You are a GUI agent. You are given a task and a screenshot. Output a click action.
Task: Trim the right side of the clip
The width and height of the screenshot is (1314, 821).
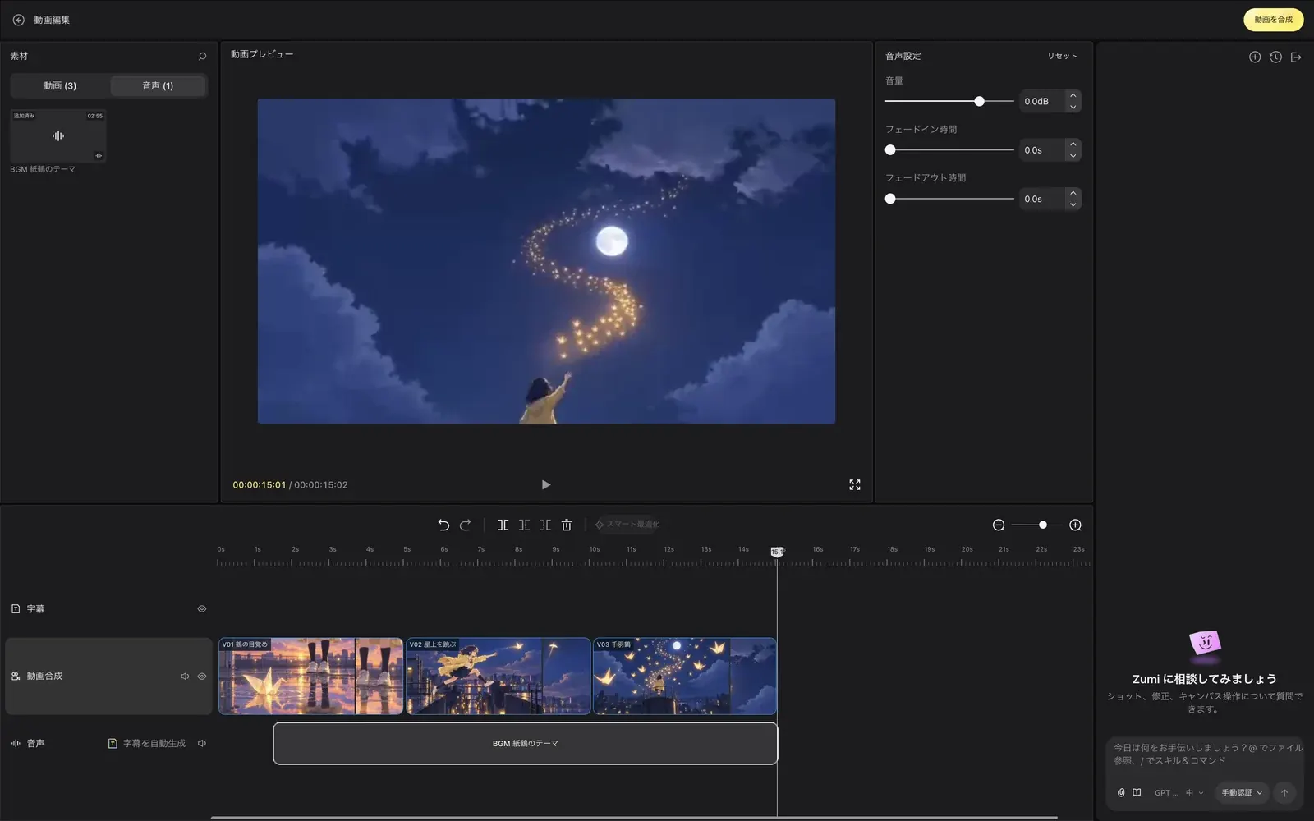[545, 525]
